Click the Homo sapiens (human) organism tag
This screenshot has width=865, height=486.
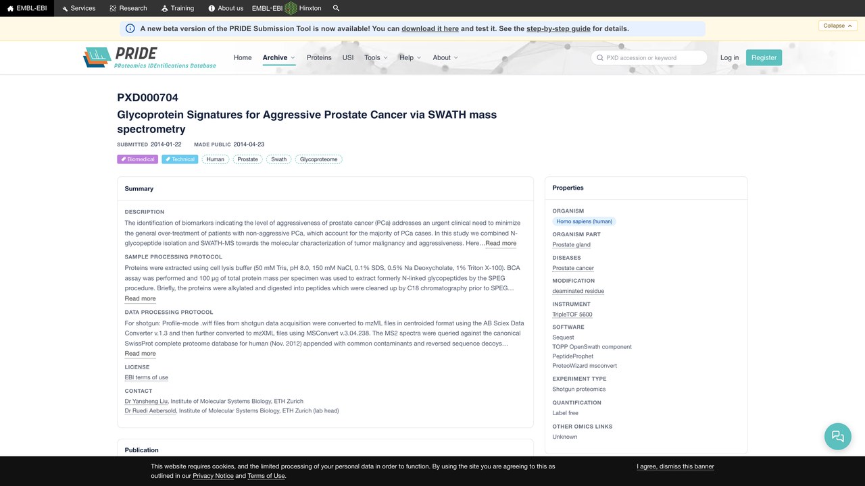(x=584, y=221)
